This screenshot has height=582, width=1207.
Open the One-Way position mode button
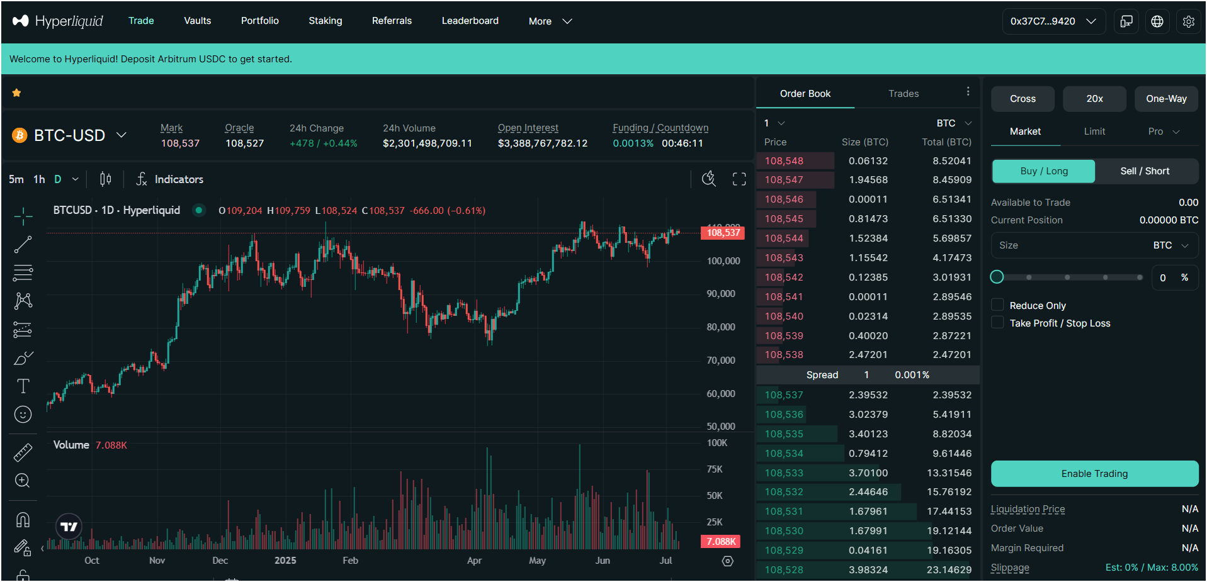[1166, 99]
